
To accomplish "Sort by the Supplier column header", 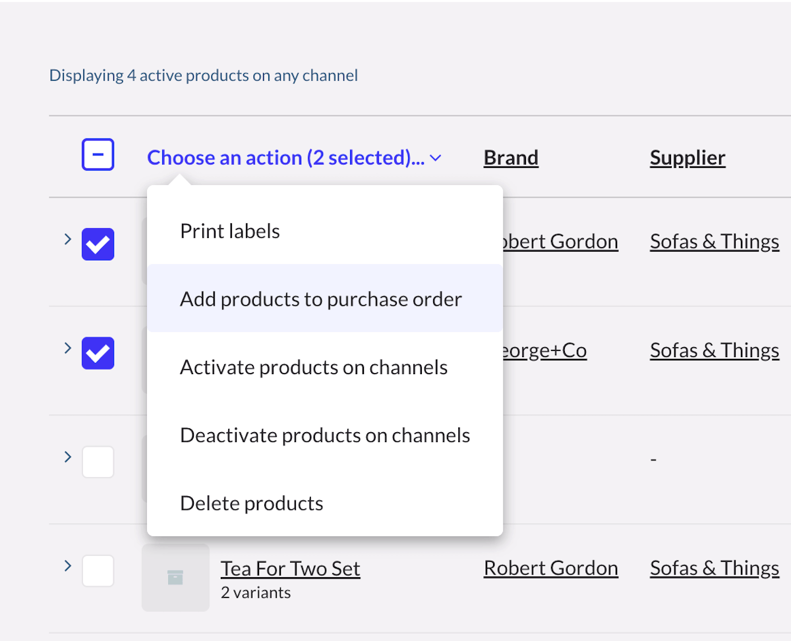I will (688, 158).
